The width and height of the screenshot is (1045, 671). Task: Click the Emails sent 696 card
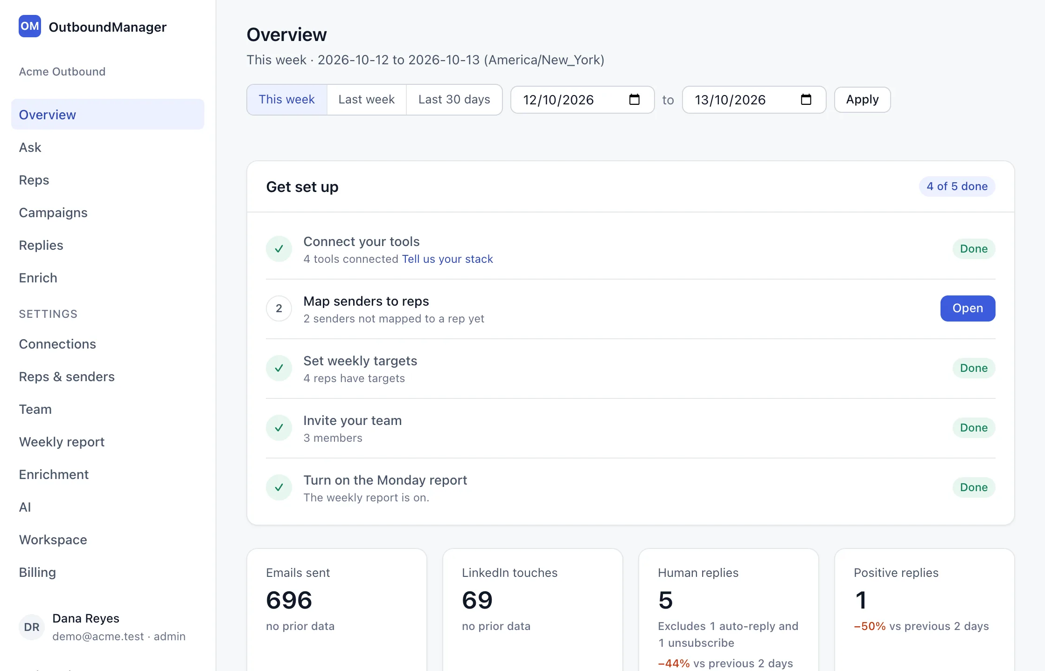(x=337, y=609)
